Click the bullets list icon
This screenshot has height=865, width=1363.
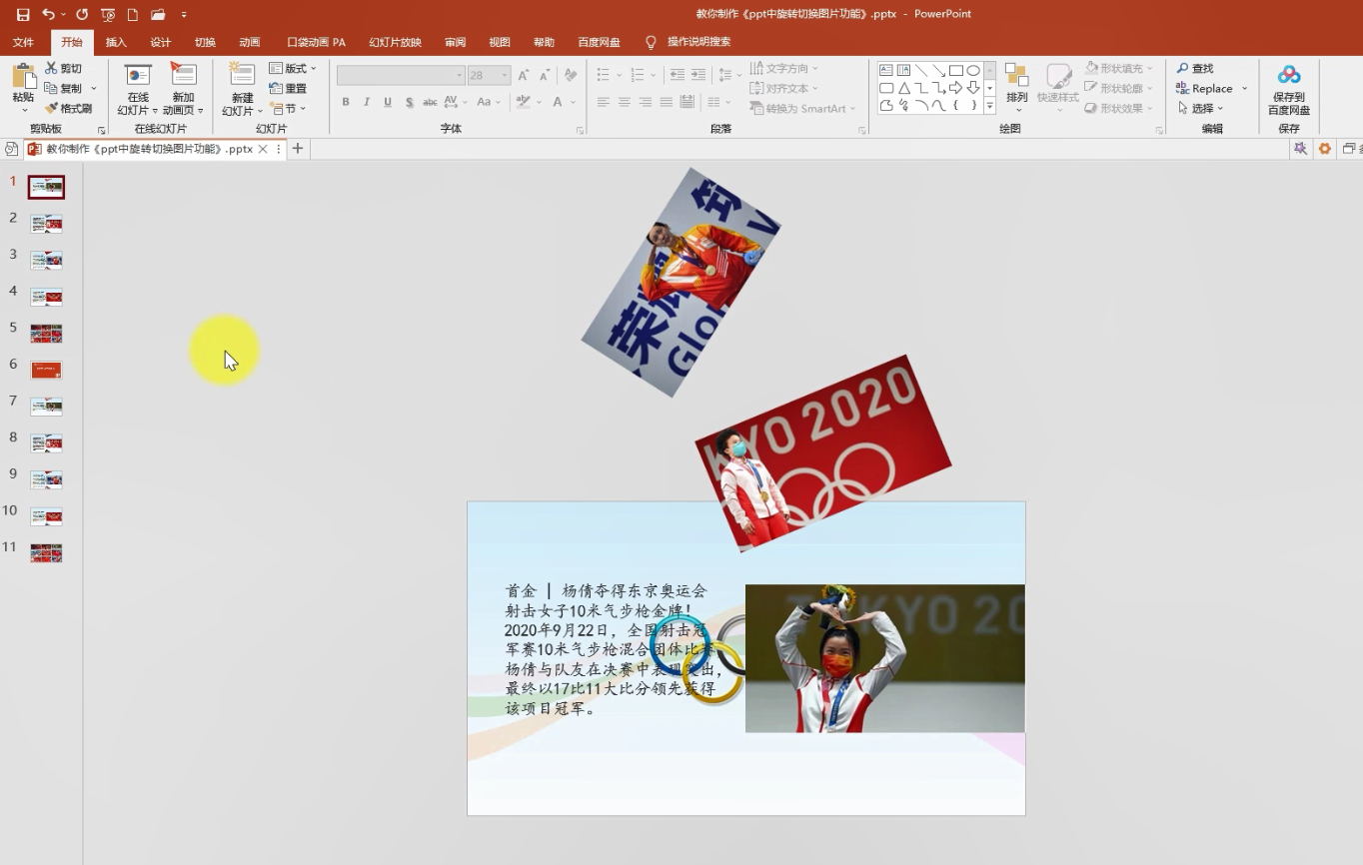coord(603,75)
